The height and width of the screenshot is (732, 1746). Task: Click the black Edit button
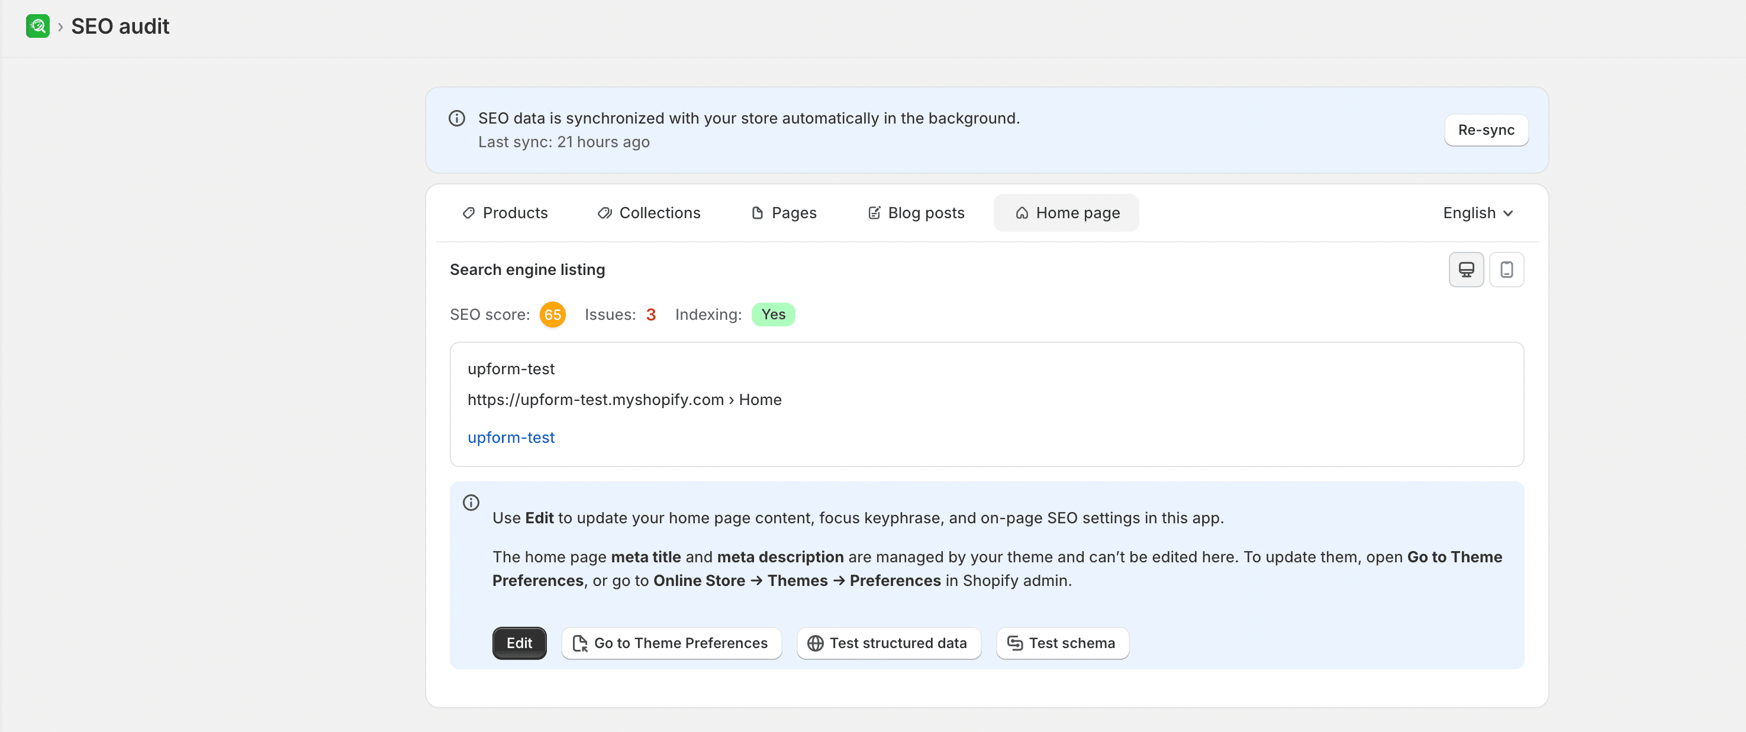pos(519,643)
